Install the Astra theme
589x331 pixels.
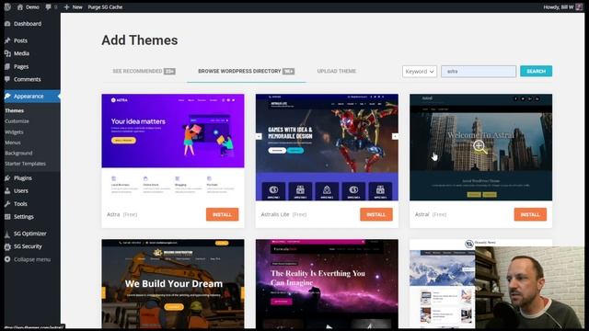[x=222, y=214]
